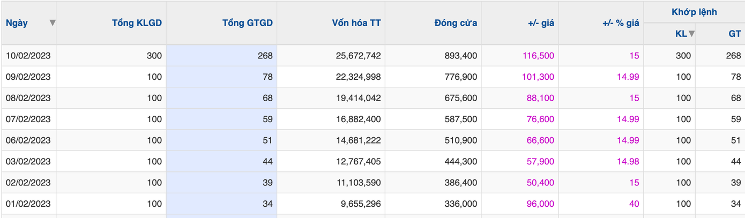Select the Vốn hóa TT column header

click(x=356, y=23)
